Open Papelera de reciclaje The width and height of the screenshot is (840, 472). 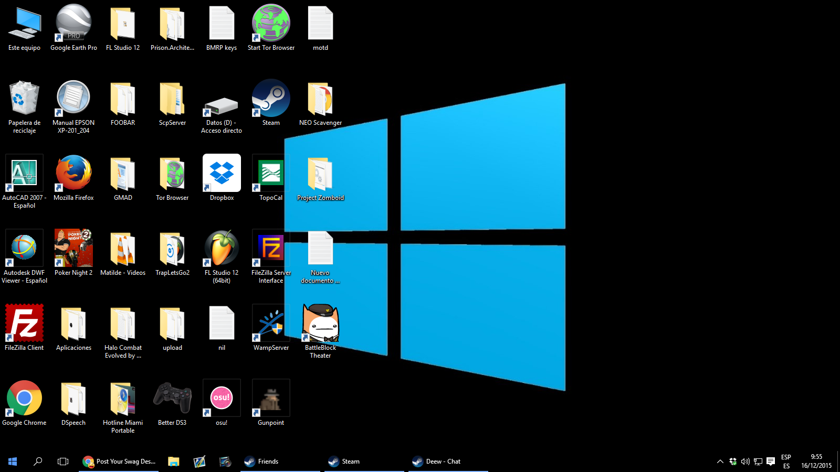click(x=24, y=107)
